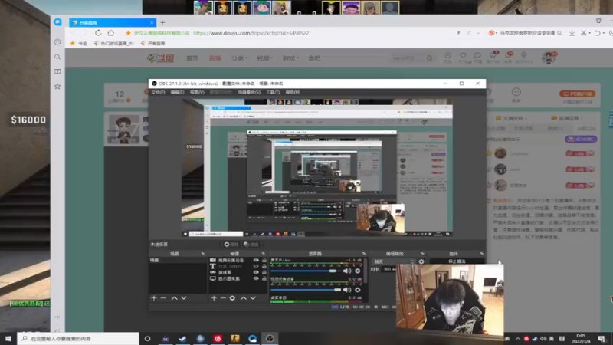The height and width of the screenshot is (345, 613).
Task: Open browser sidebar chat message icon
Action: [57, 42]
